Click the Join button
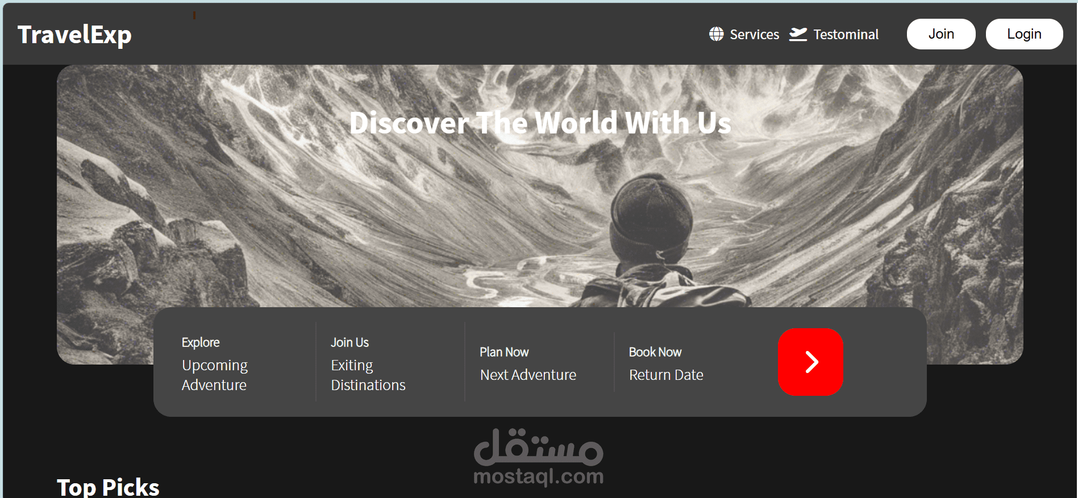Screen dimensions: 1078x498 pyautogui.click(x=941, y=34)
